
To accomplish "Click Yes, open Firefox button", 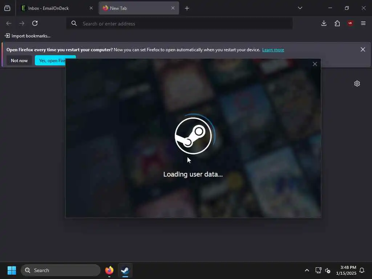I will click(50, 61).
